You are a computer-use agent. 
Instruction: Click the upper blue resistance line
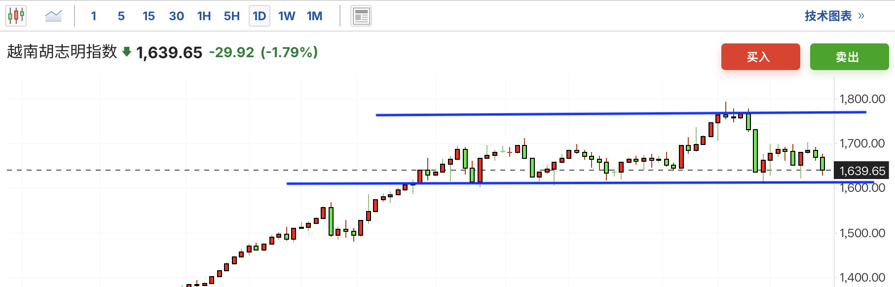[543, 114]
